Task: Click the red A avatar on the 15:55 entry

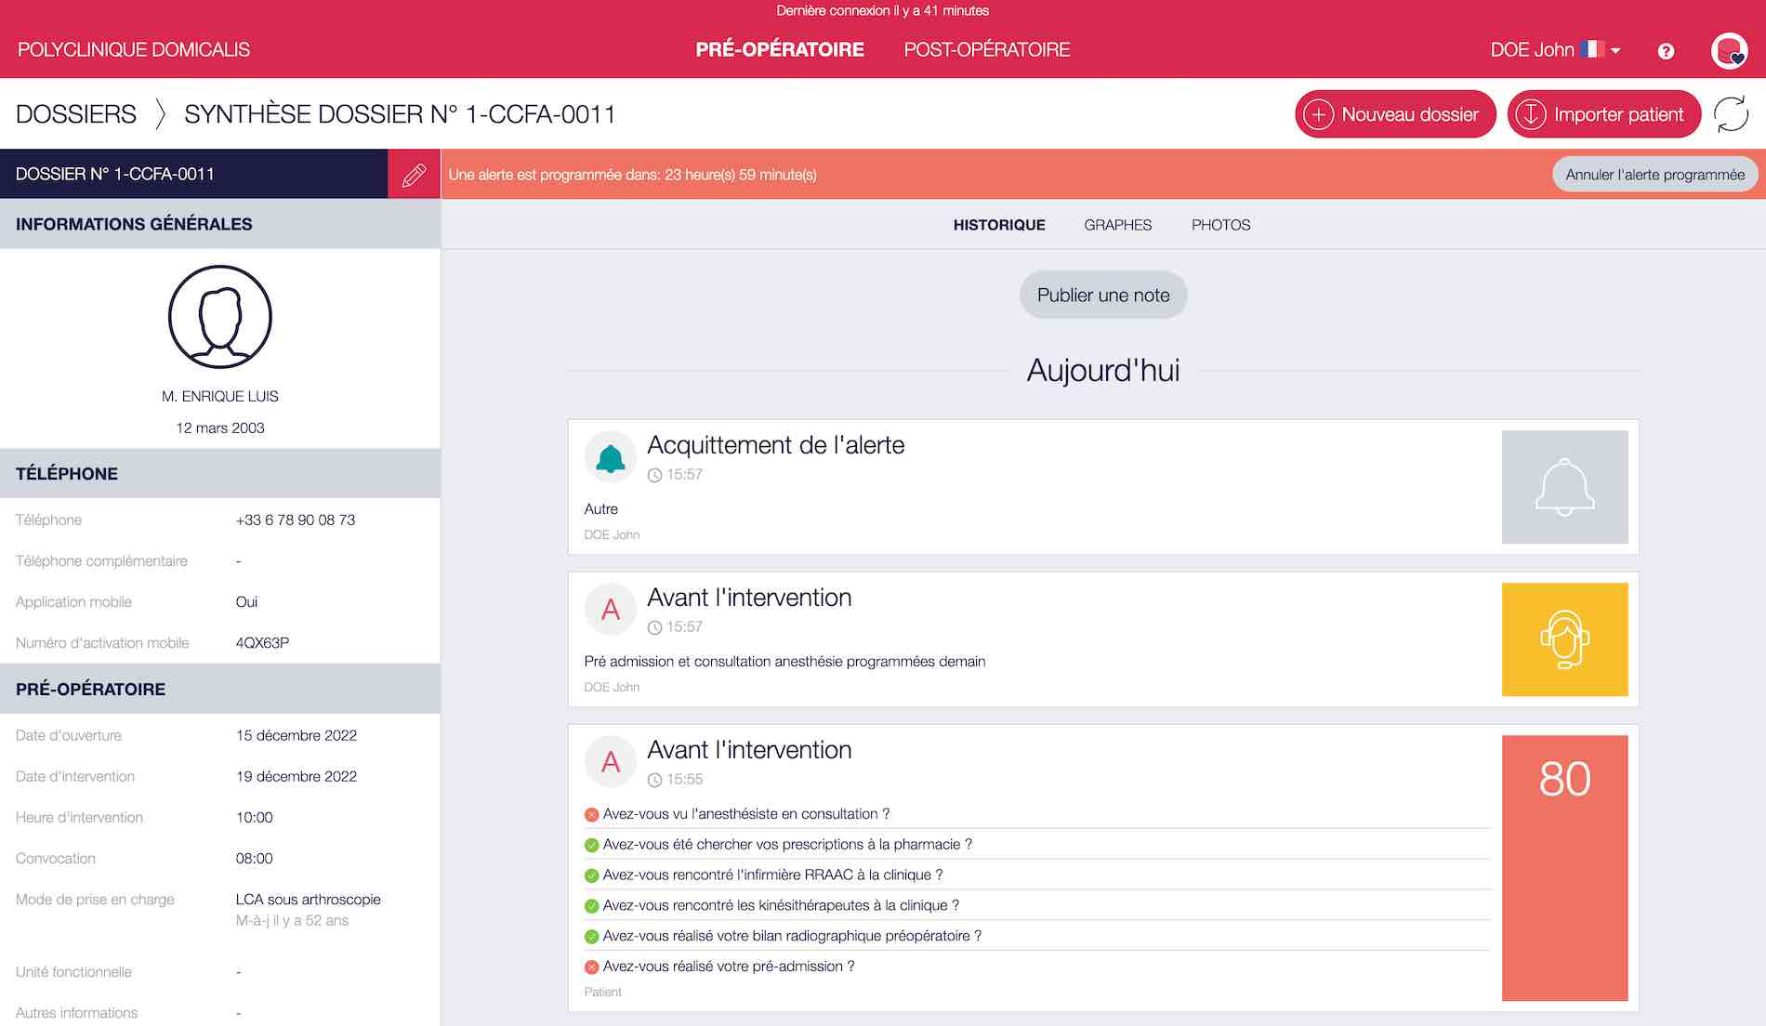Action: click(611, 761)
